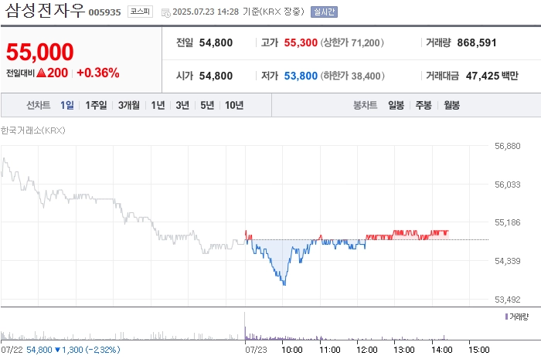Show the 1년 line chart

click(x=158, y=105)
